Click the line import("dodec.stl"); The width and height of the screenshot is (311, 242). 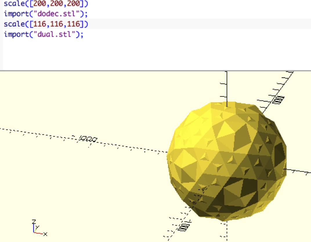click(46, 14)
